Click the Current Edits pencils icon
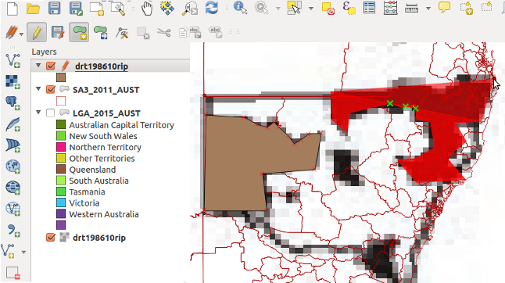The height and width of the screenshot is (283, 505). click(12, 33)
